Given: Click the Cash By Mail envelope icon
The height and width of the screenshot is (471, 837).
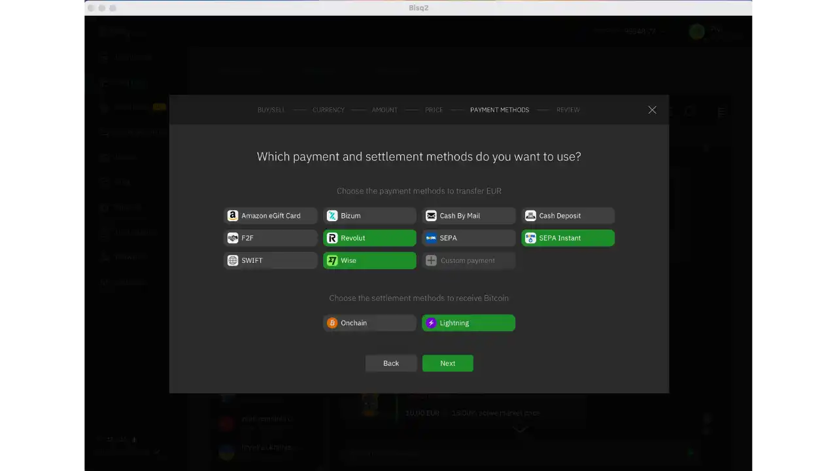Looking at the screenshot, I should pyautogui.click(x=431, y=216).
